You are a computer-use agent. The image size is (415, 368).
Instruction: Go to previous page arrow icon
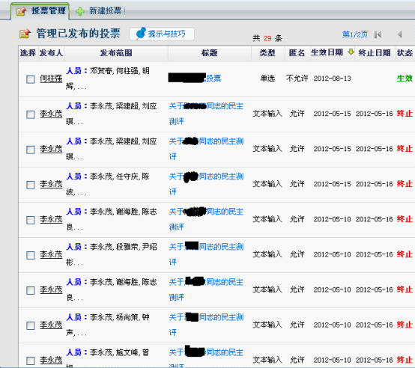400,34
